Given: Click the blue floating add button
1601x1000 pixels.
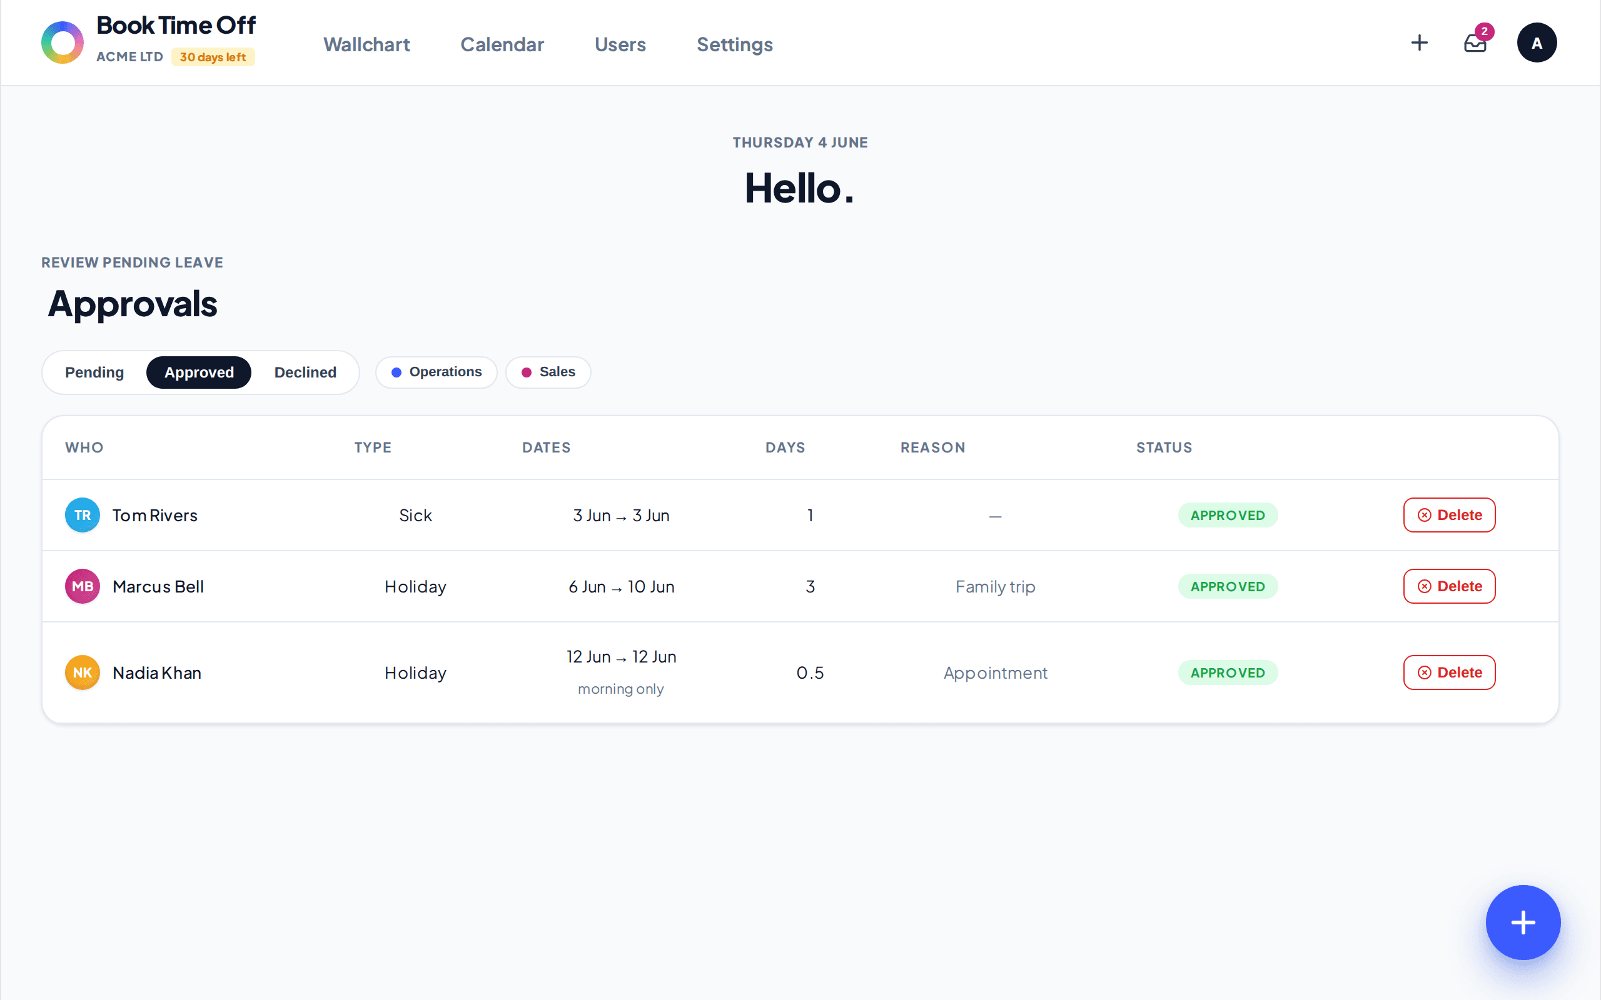Looking at the screenshot, I should point(1523,922).
